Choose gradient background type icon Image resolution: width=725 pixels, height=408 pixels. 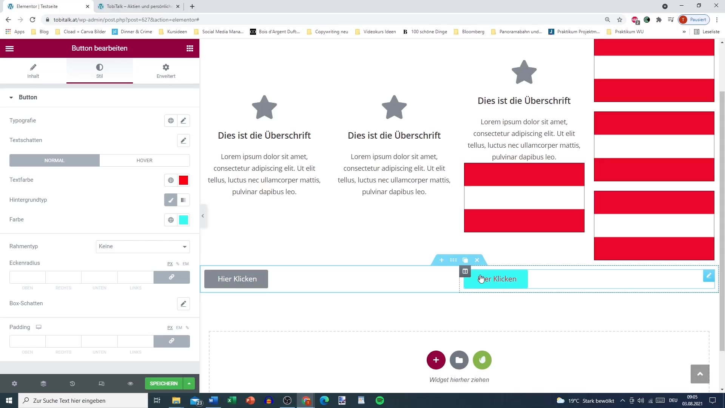pos(183,200)
